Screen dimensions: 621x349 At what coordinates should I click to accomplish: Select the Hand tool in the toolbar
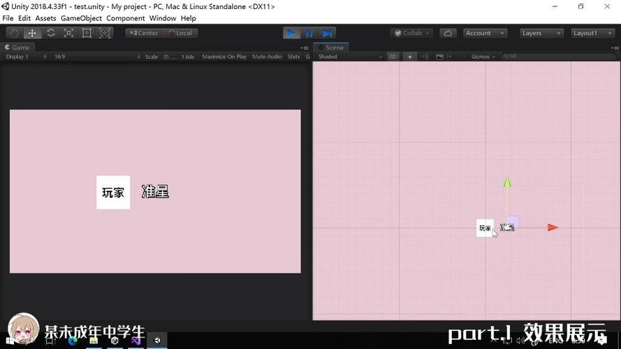14,33
